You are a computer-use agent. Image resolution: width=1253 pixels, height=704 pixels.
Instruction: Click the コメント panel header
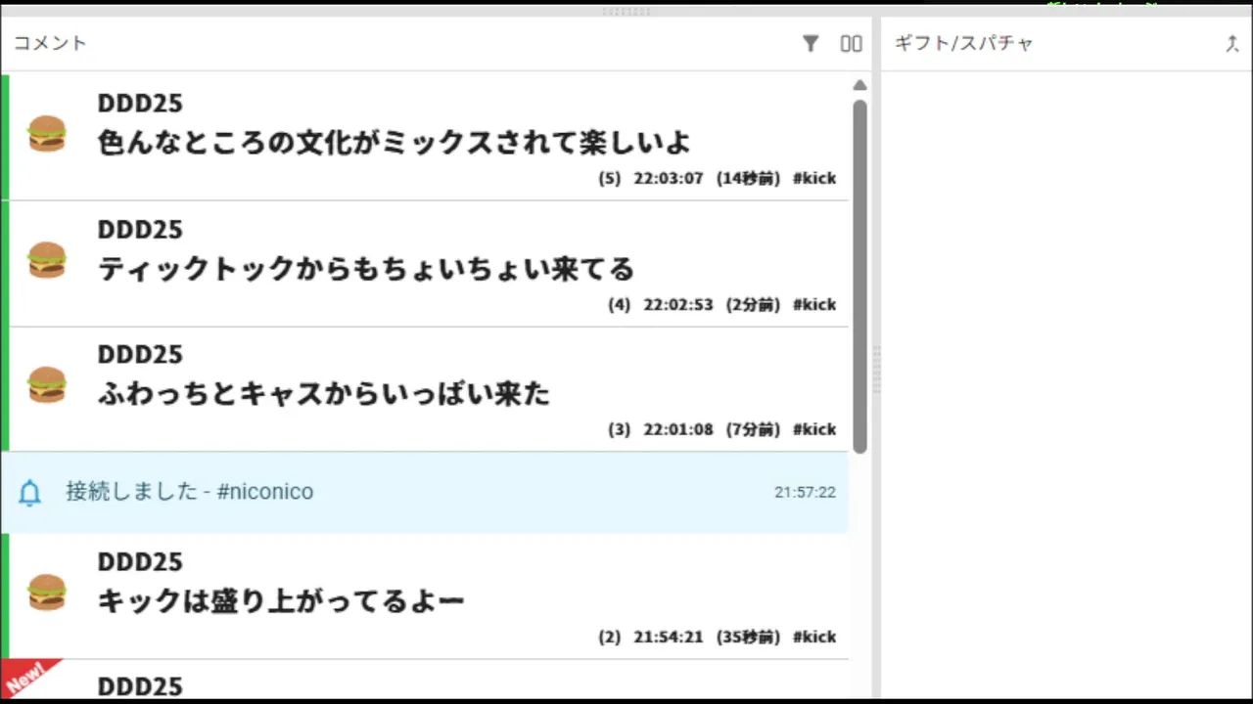tap(50, 43)
